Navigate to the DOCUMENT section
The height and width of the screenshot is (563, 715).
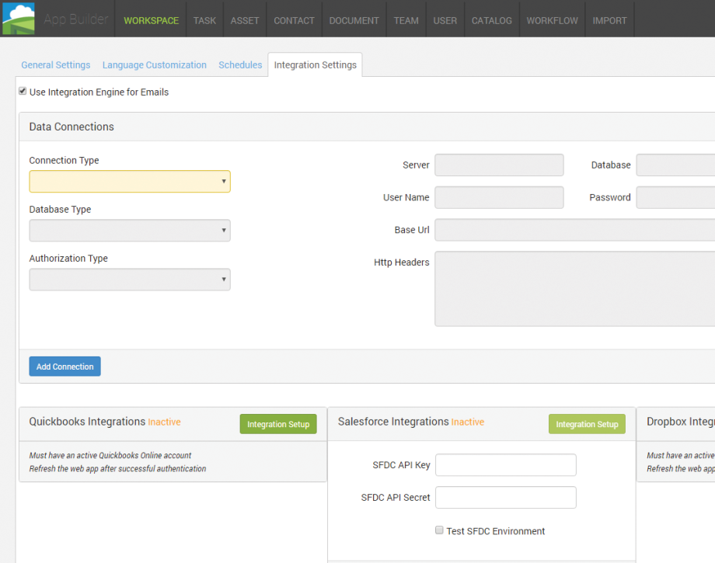pyautogui.click(x=354, y=19)
